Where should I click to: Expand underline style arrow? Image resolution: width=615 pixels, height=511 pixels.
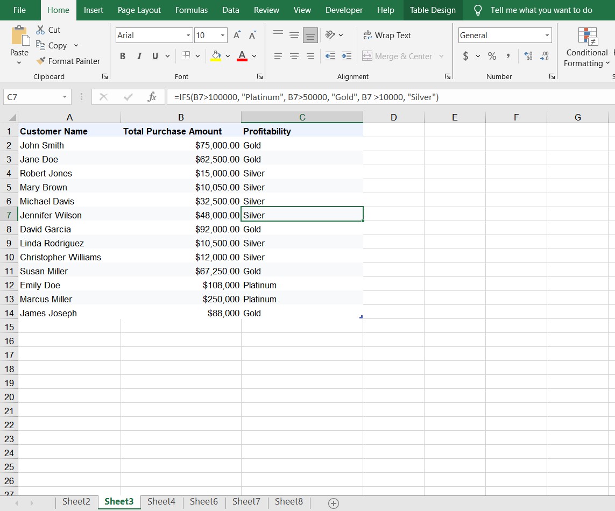tap(167, 56)
